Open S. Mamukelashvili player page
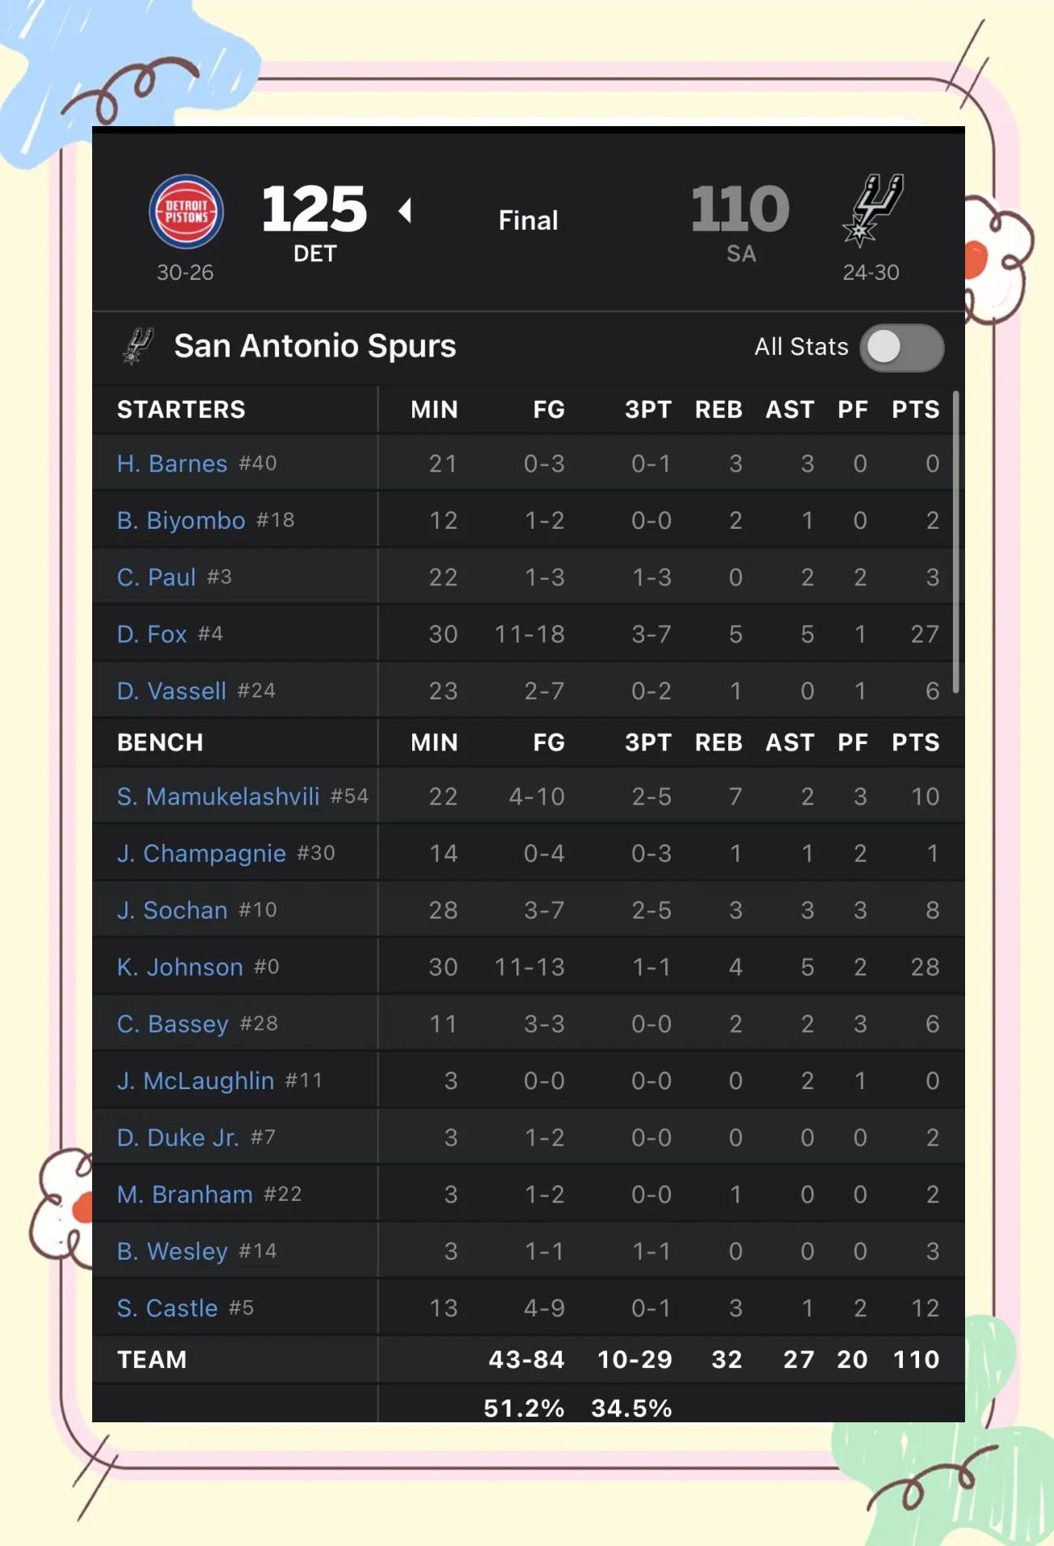The width and height of the screenshot is (1054, 1546). [218, 796]
